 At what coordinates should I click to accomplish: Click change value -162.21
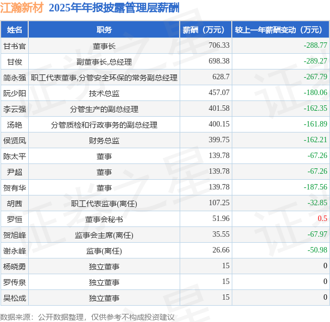[x=315, y=140]
